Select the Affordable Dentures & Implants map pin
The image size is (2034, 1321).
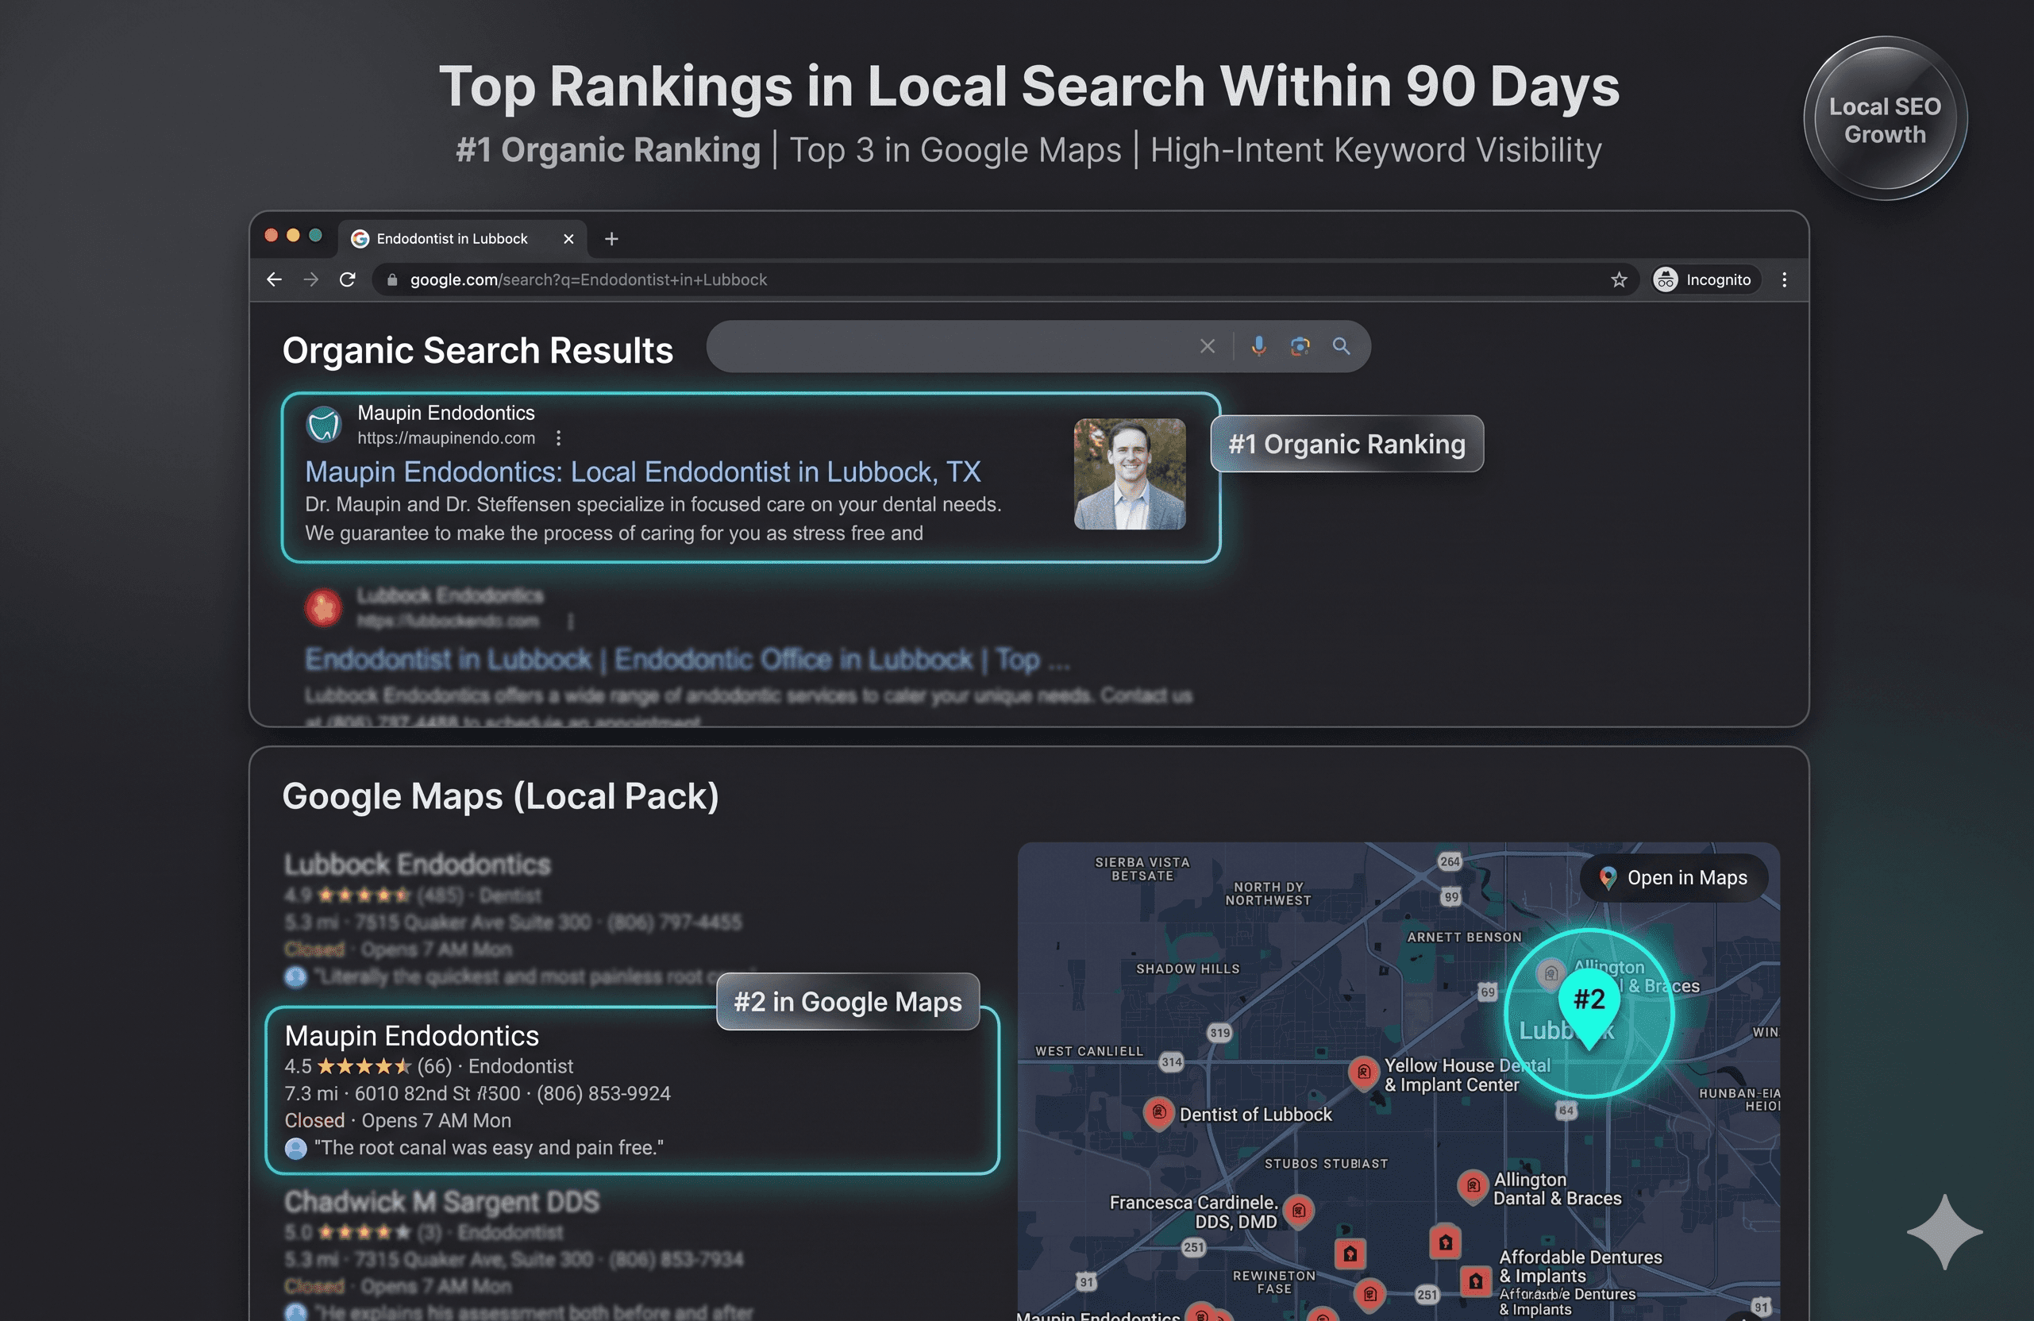1475,1281
